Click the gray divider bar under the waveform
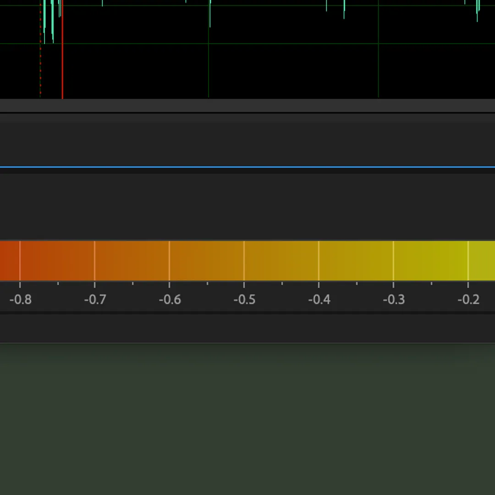Screen dimensions: 495x495 coord(247,105)
